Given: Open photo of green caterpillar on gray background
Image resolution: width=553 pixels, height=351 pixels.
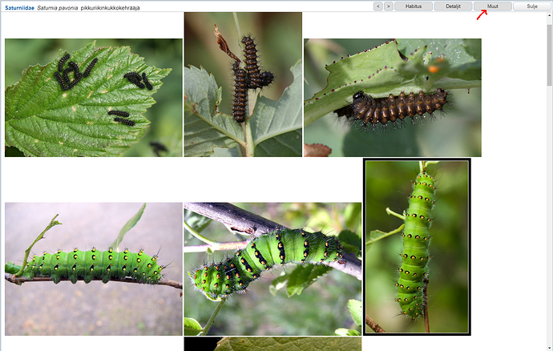Looking at the screenshot, I should (94, 268).
